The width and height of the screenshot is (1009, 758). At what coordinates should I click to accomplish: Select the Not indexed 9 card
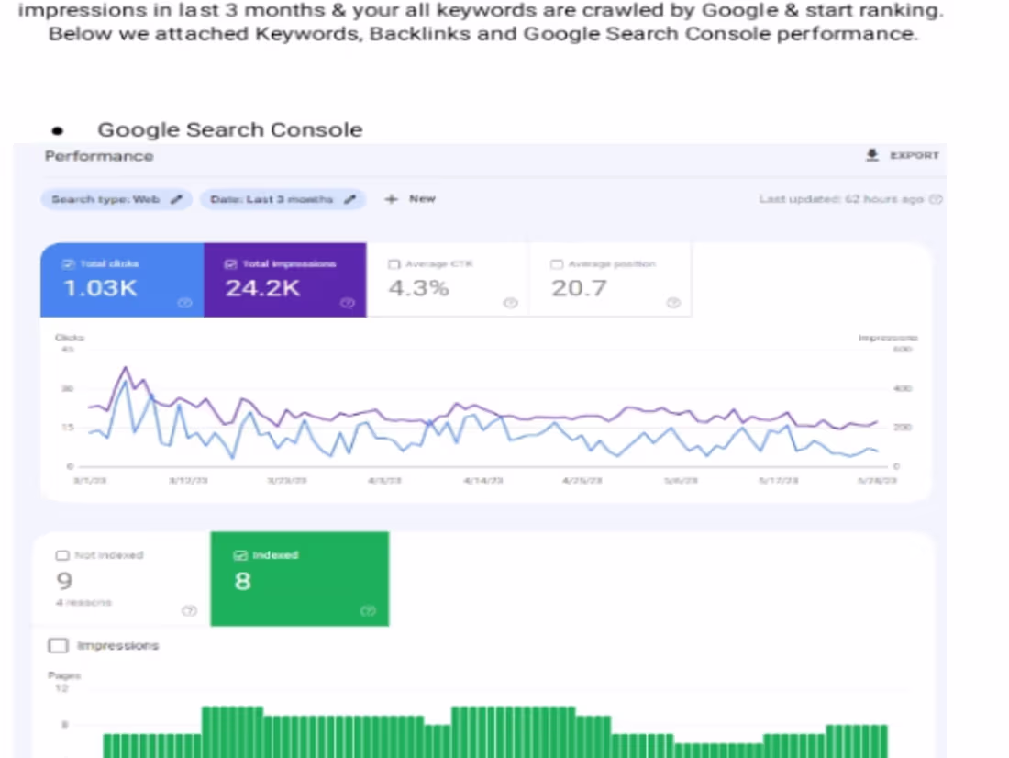click(122, 578)
